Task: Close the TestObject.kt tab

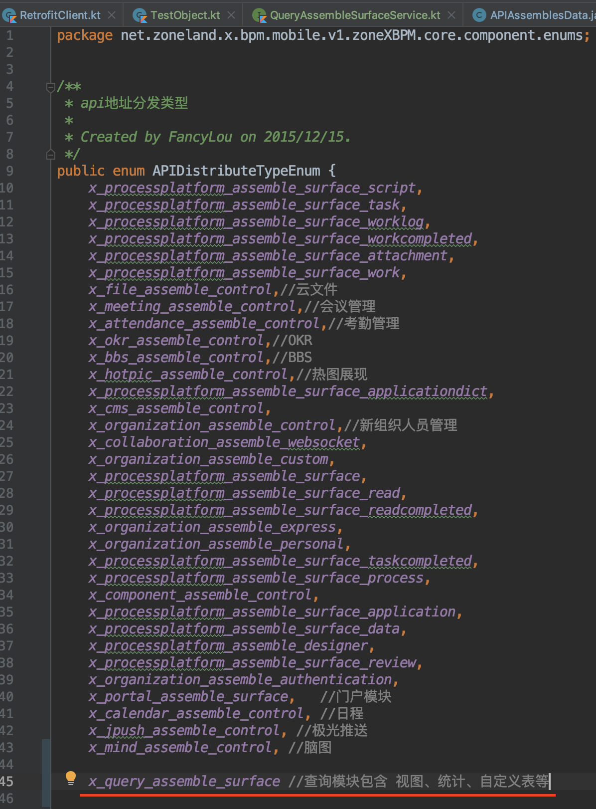Action: [x=231, y=15]
